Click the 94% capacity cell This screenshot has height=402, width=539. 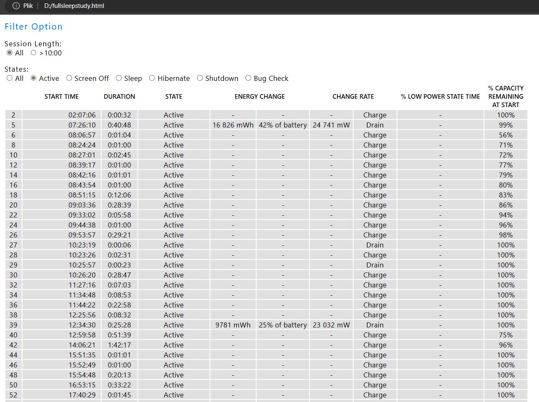(506, 215)
